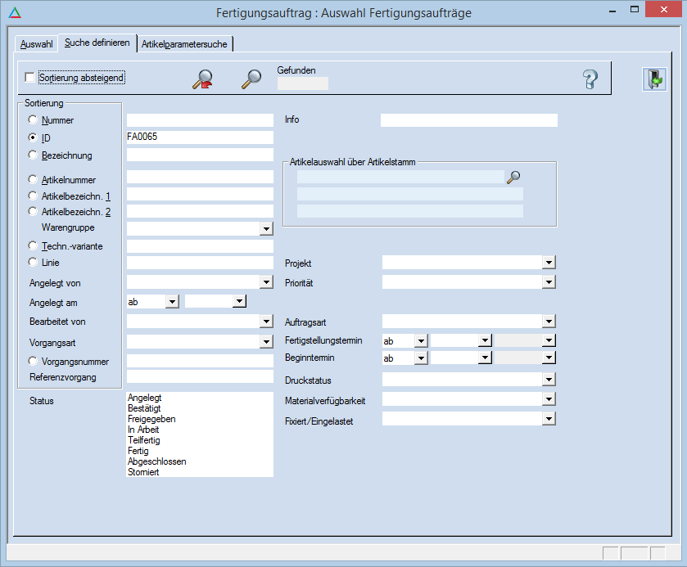This screenshot has height=567, width=687.
Task: Open help via the question mark icon
Action: coord(590,79)
